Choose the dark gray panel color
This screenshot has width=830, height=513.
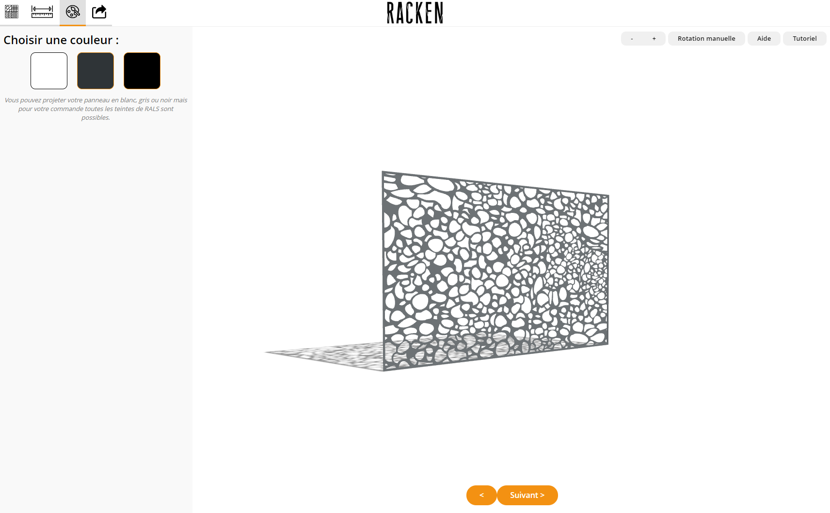click(96, 71)
